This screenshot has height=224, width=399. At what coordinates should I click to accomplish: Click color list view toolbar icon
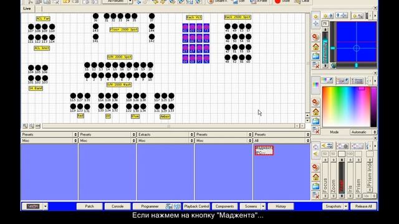coord(357,81)
